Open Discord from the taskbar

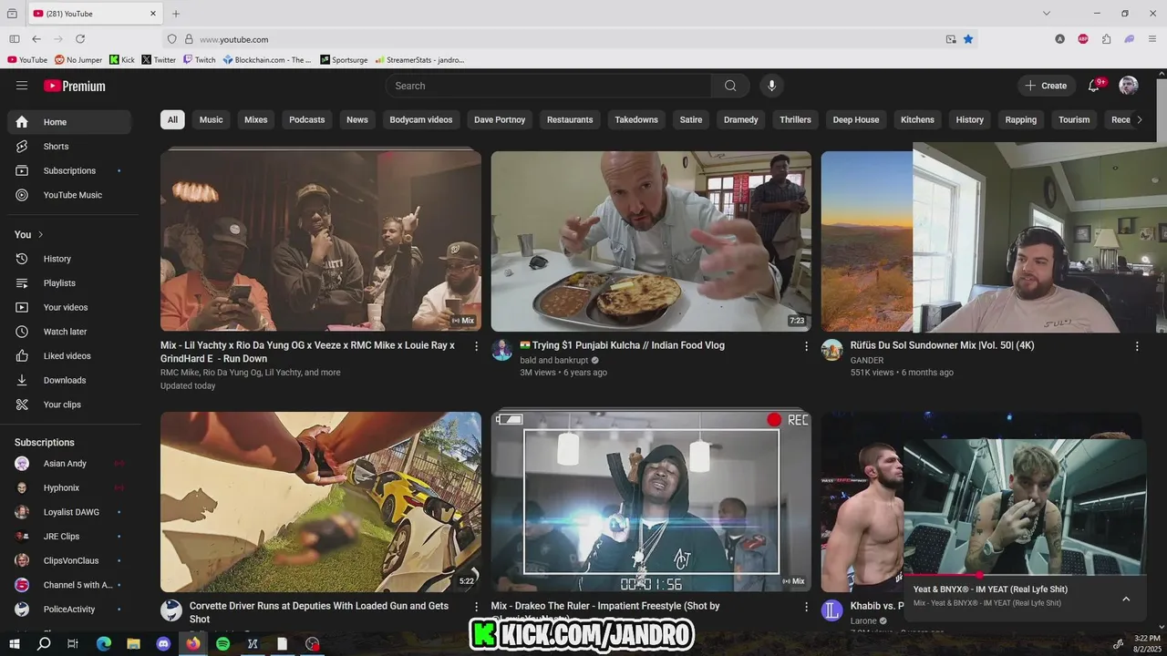163,643
